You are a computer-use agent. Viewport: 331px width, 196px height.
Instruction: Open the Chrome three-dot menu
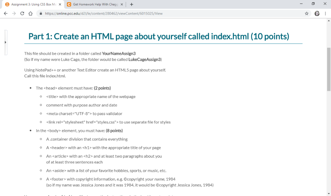(x=325, y=14)
